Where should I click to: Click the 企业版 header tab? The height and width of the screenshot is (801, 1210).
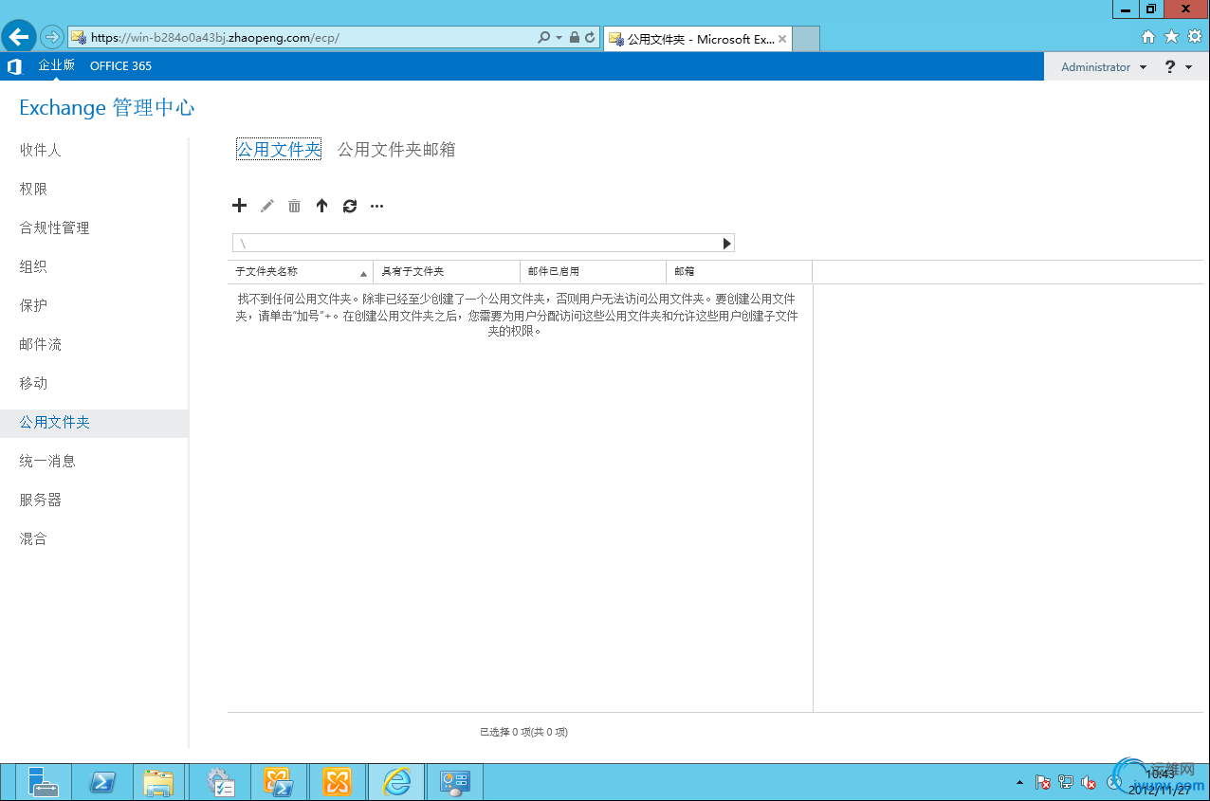(56, 65)
